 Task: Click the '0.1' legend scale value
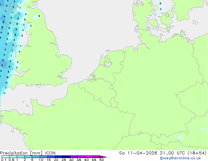(4, 160)
